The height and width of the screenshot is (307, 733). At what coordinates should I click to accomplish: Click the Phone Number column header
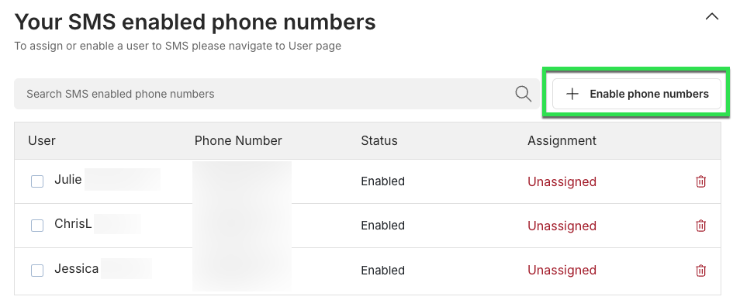tap(238, 140)
